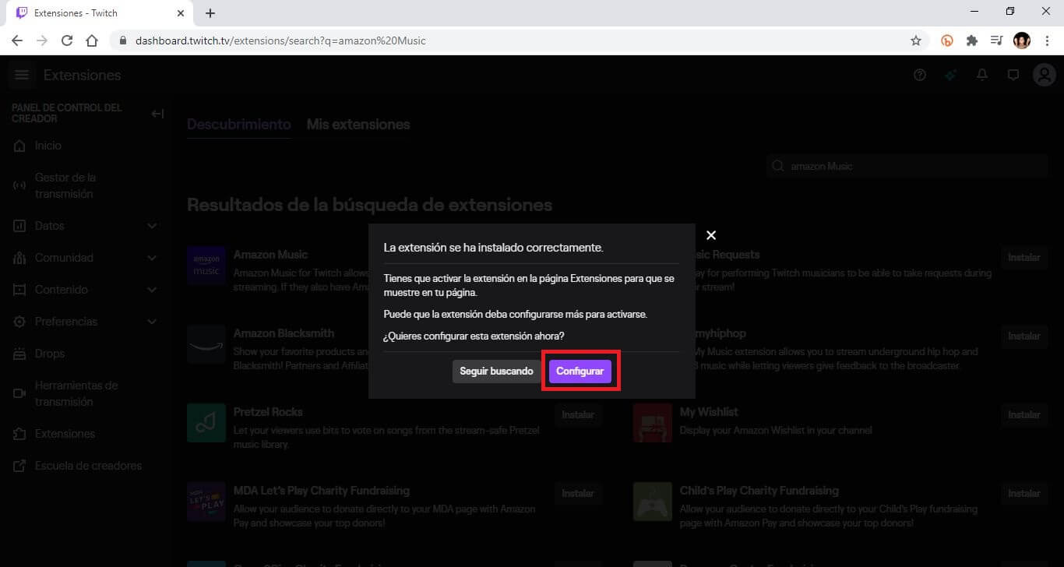Expand the Preferencias section
Screen dimensions: 1064x567
(86, 322)
